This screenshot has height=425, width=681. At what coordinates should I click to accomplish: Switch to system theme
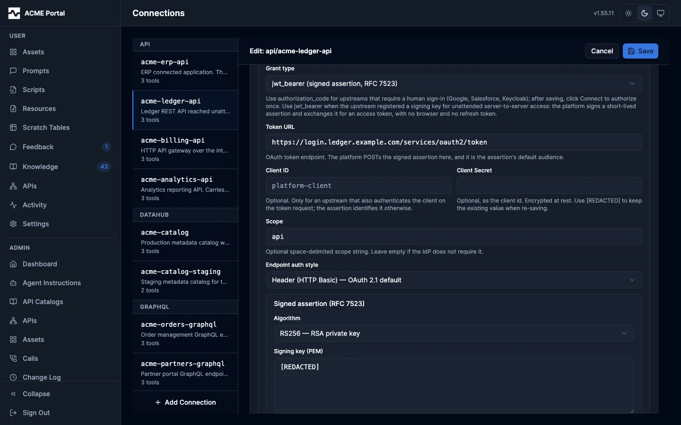point(661,13)
